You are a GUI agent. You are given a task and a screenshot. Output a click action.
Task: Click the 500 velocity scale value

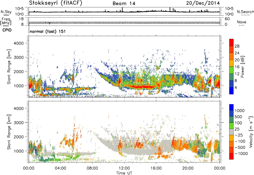tap(238, 117)
